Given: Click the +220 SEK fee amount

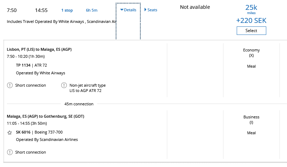Looking at the screenshot, I should [251, 20].
